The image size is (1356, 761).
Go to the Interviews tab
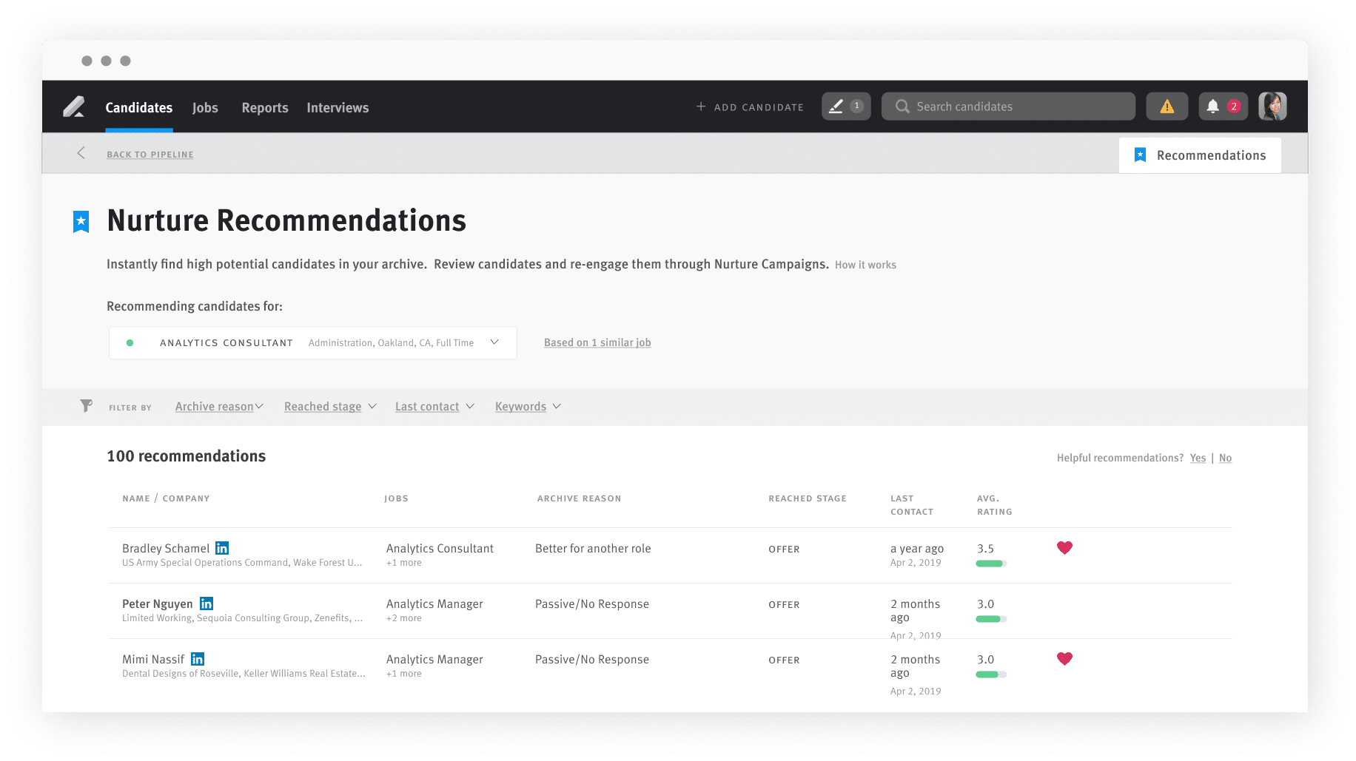338,108
